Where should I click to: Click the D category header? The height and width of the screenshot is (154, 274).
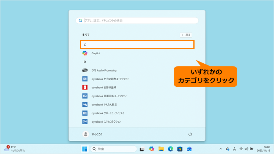point(85,62)
